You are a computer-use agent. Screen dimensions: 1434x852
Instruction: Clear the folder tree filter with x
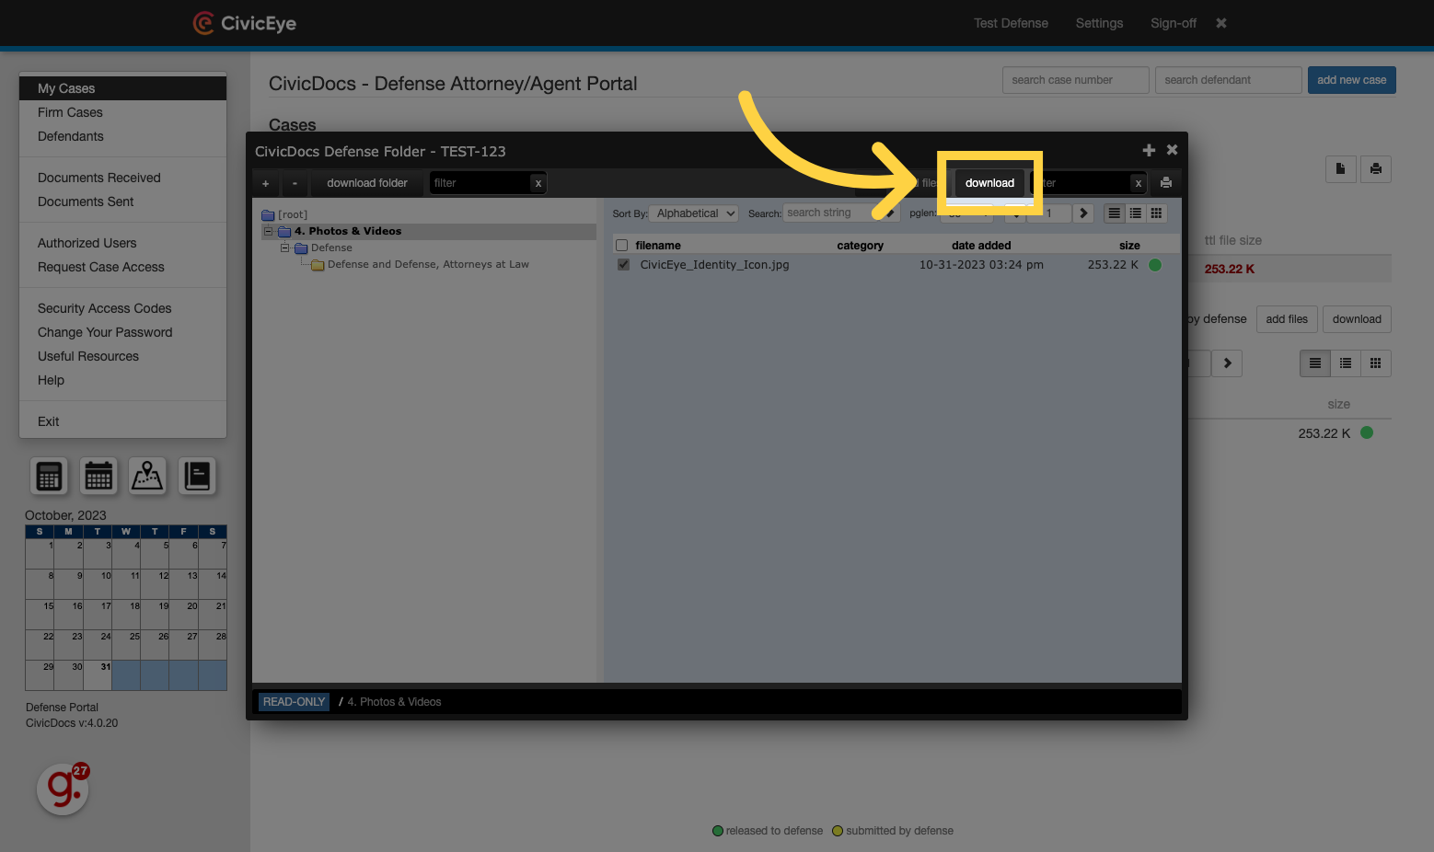tap(538, 183)
